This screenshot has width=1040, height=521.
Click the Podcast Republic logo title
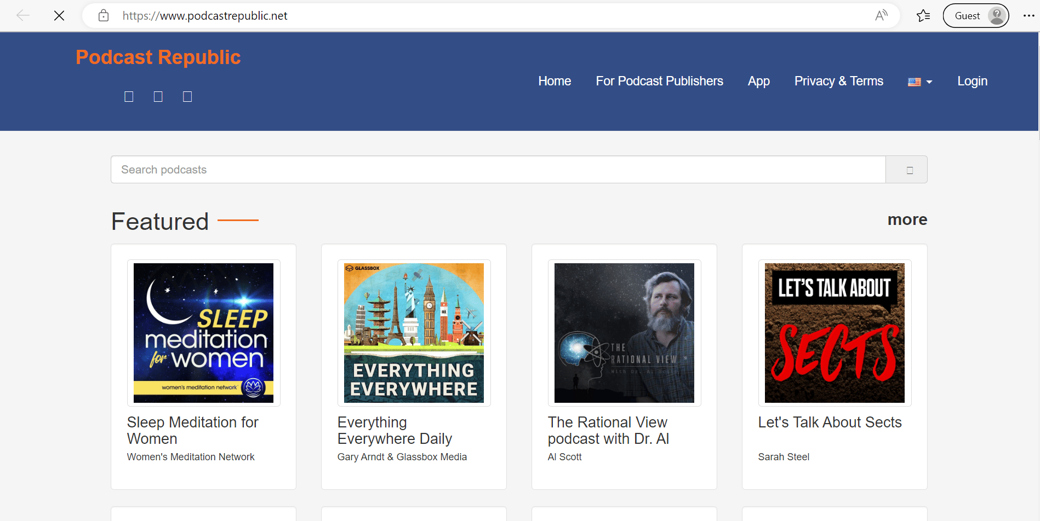[x=158, y=57]
